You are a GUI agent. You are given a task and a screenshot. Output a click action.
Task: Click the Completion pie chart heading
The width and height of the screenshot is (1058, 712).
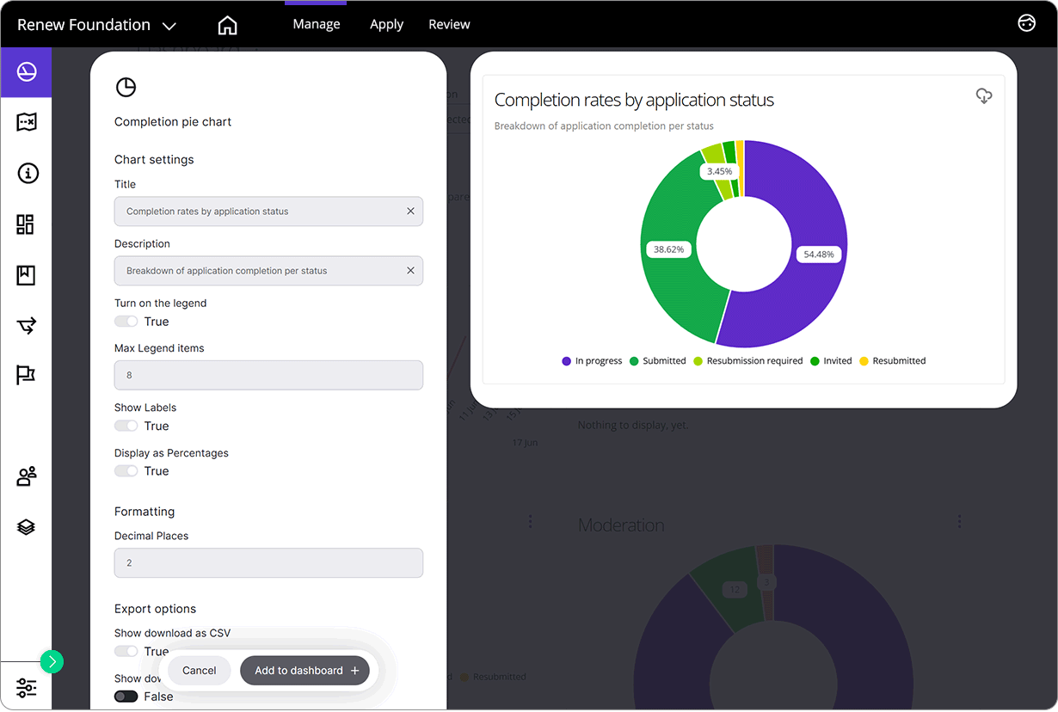coord(173,122)
